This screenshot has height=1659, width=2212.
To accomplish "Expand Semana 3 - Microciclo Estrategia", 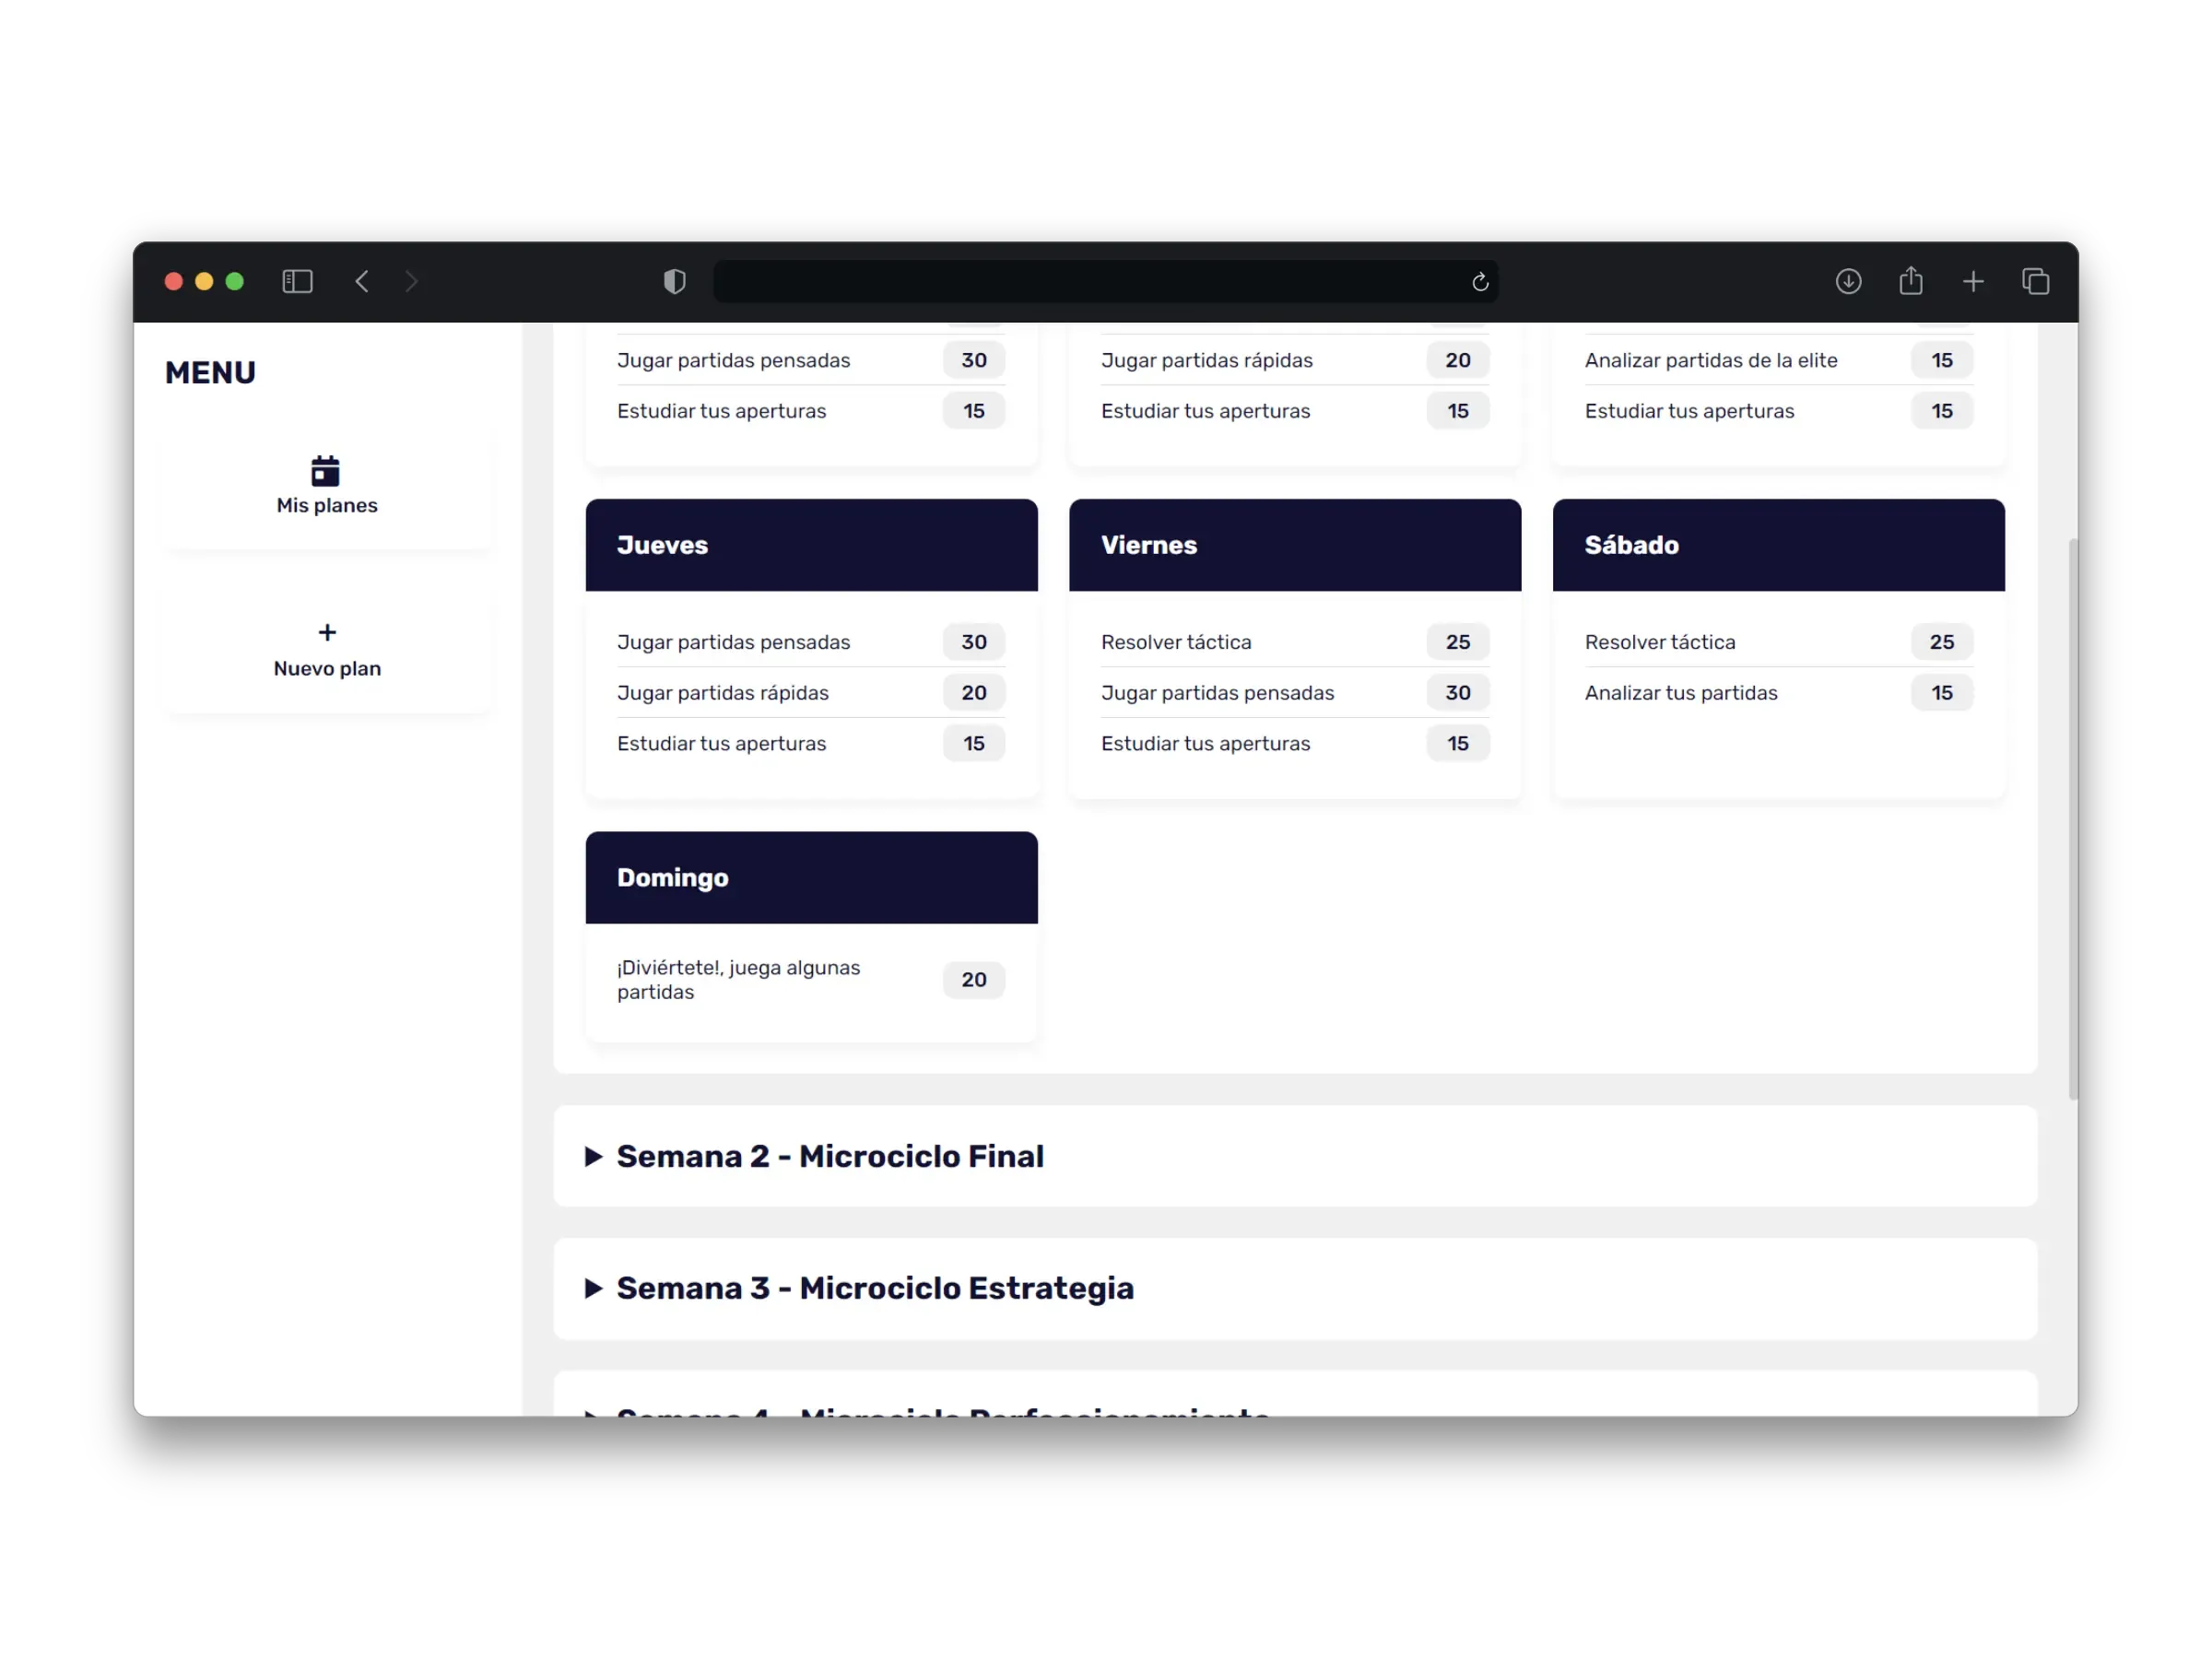I will coord(1295,1288).
